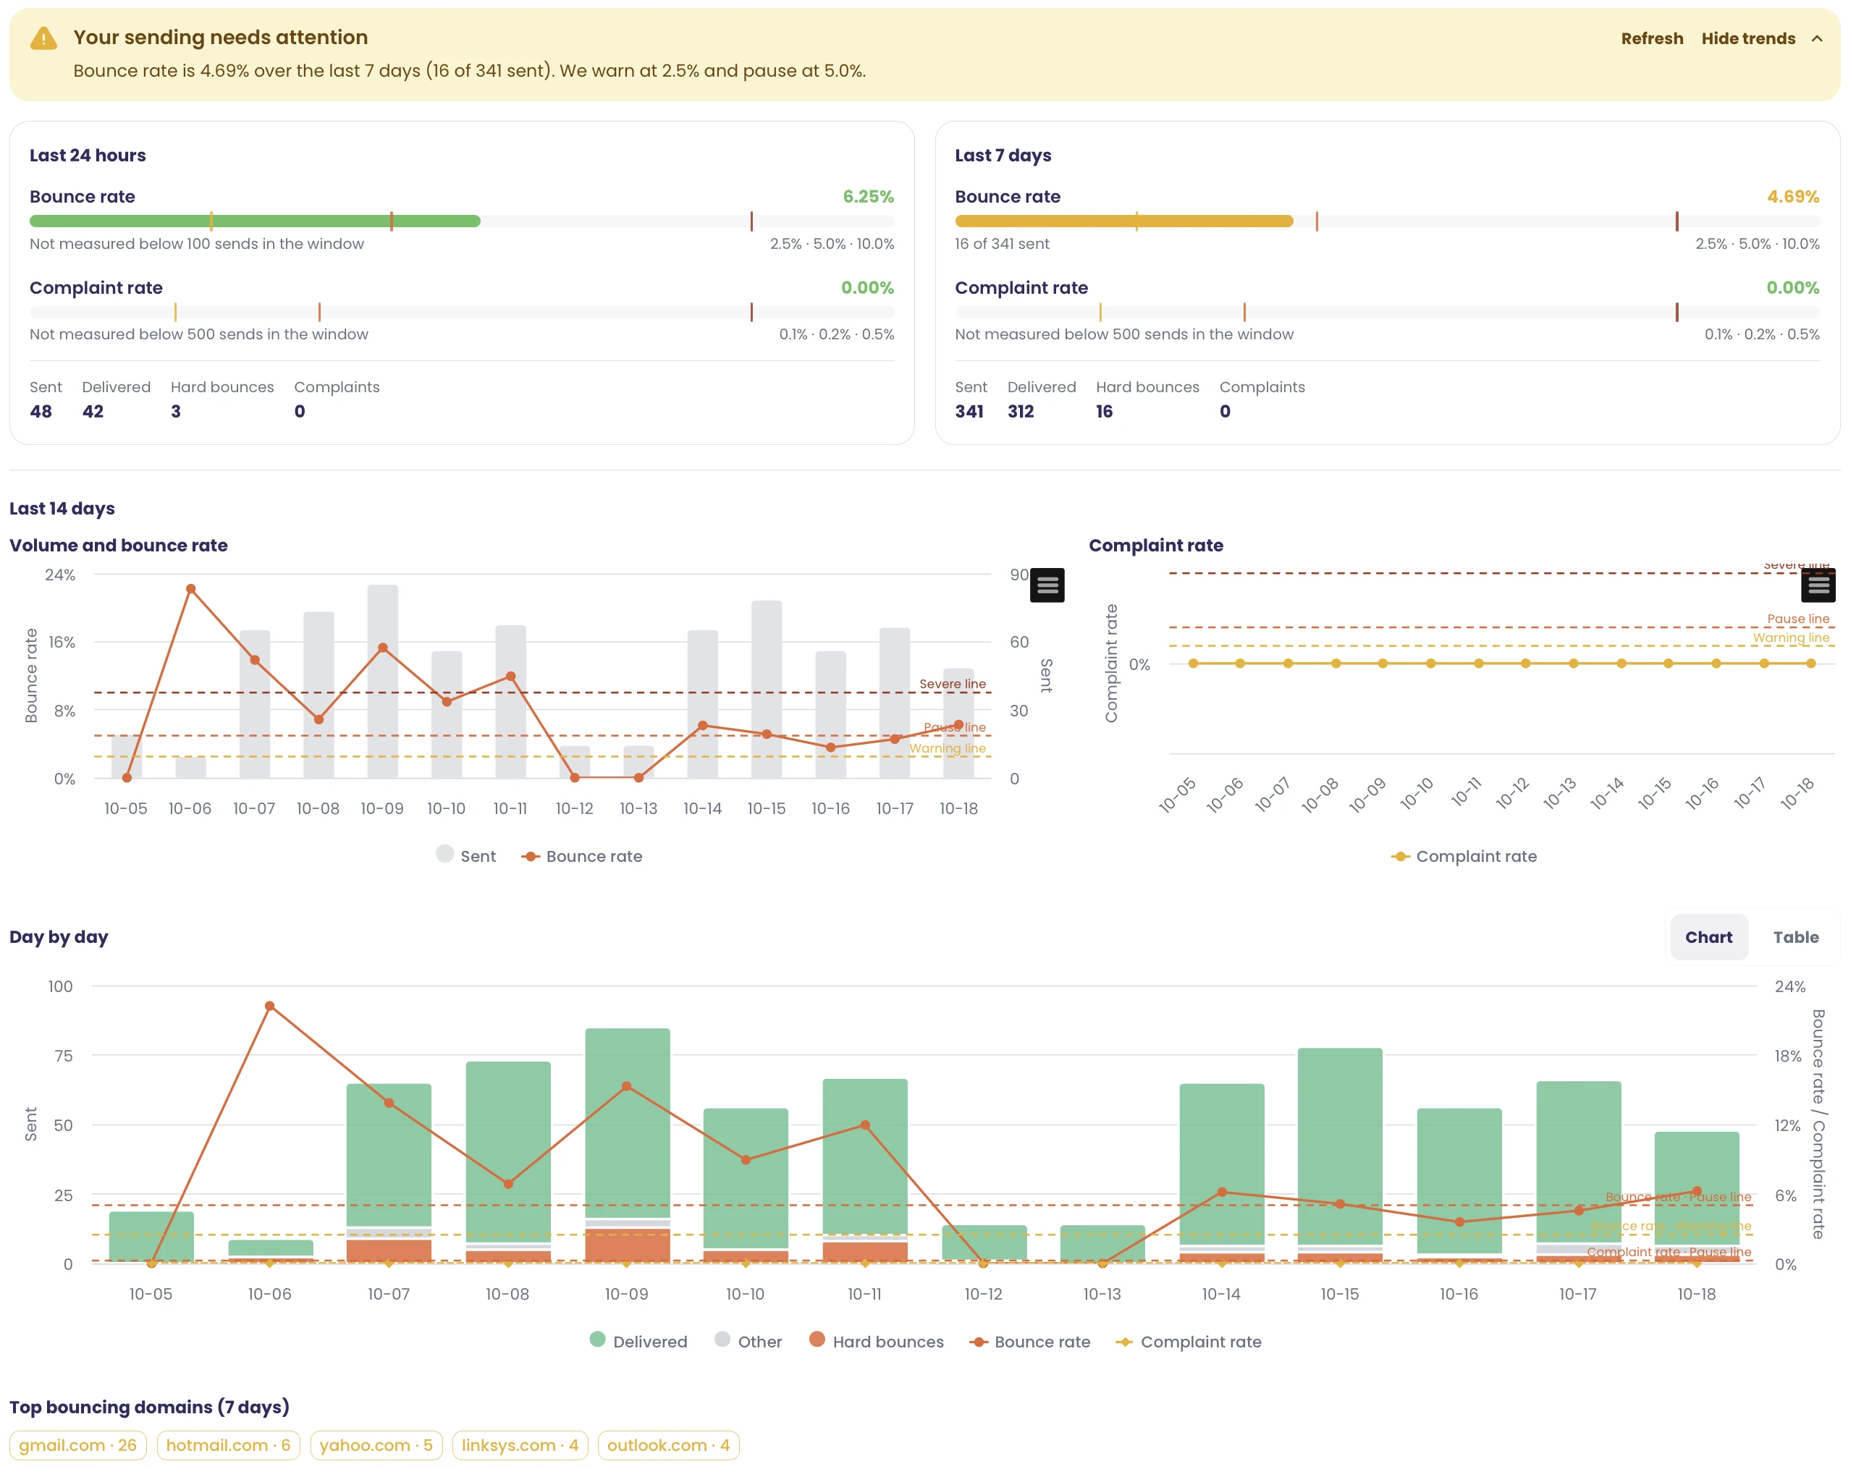
Task: Select the yahoo.com · 5 domain chip
Action: pyautogui.click(x=376, y=1445)
